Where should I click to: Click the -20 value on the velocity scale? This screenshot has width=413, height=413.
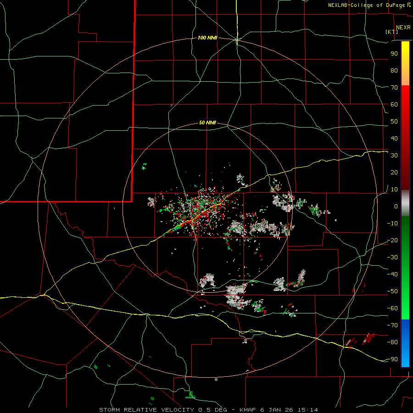(x=392, y=240)
